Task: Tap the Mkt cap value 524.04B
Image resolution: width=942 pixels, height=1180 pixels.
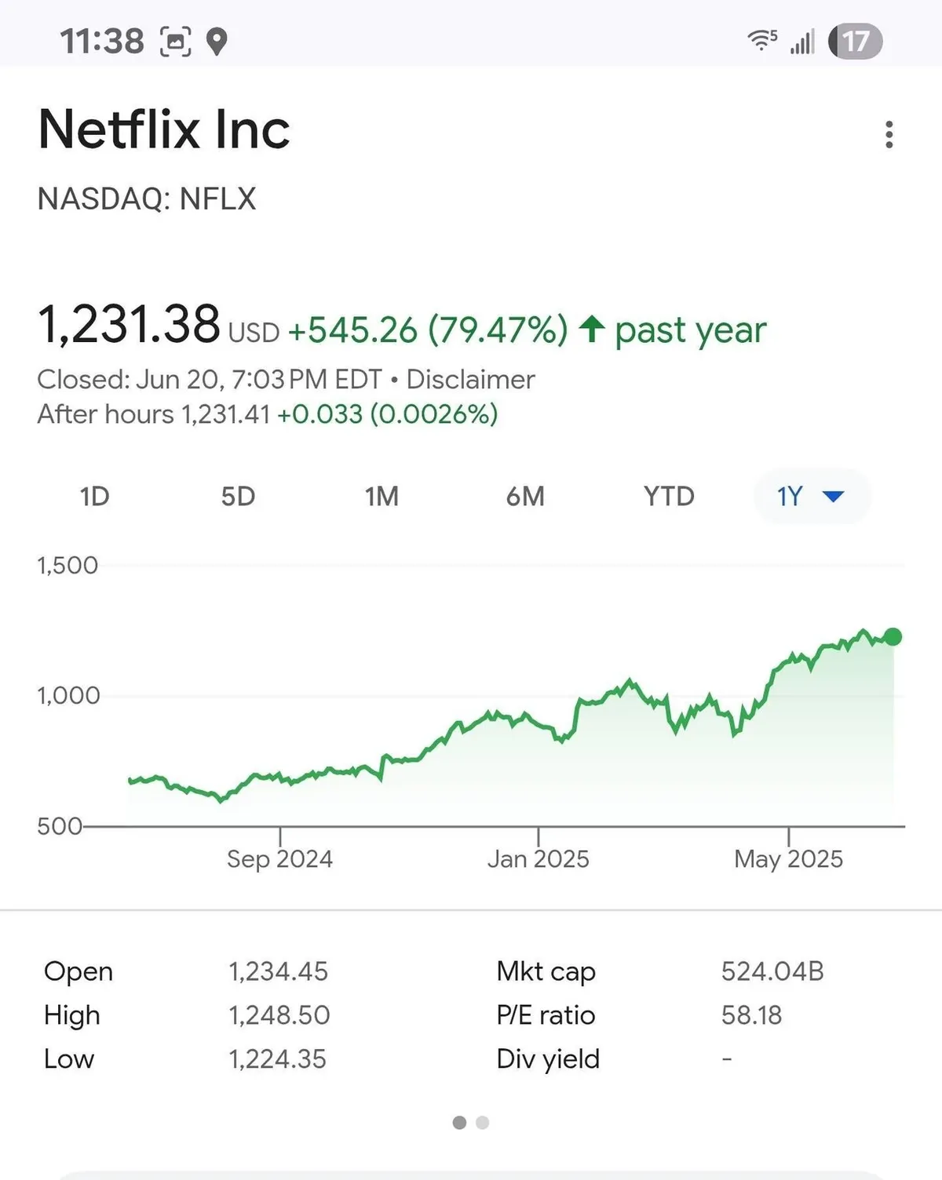Action: 772,971
